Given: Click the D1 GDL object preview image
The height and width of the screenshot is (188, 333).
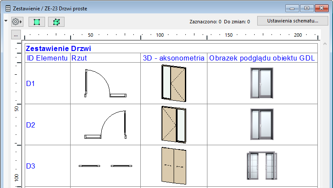Looking at the screenshot, I should [x=262, y=83].
